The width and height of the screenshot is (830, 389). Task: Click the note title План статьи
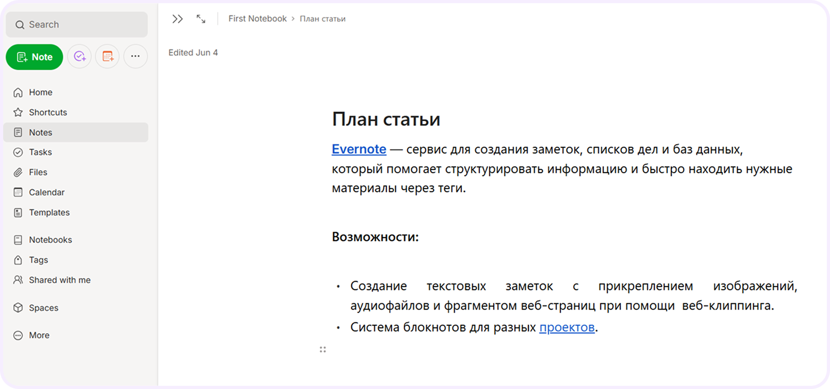(386, 119)
